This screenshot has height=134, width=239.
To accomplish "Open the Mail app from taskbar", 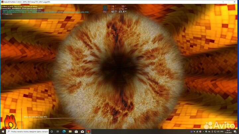I will pos(82,132).
